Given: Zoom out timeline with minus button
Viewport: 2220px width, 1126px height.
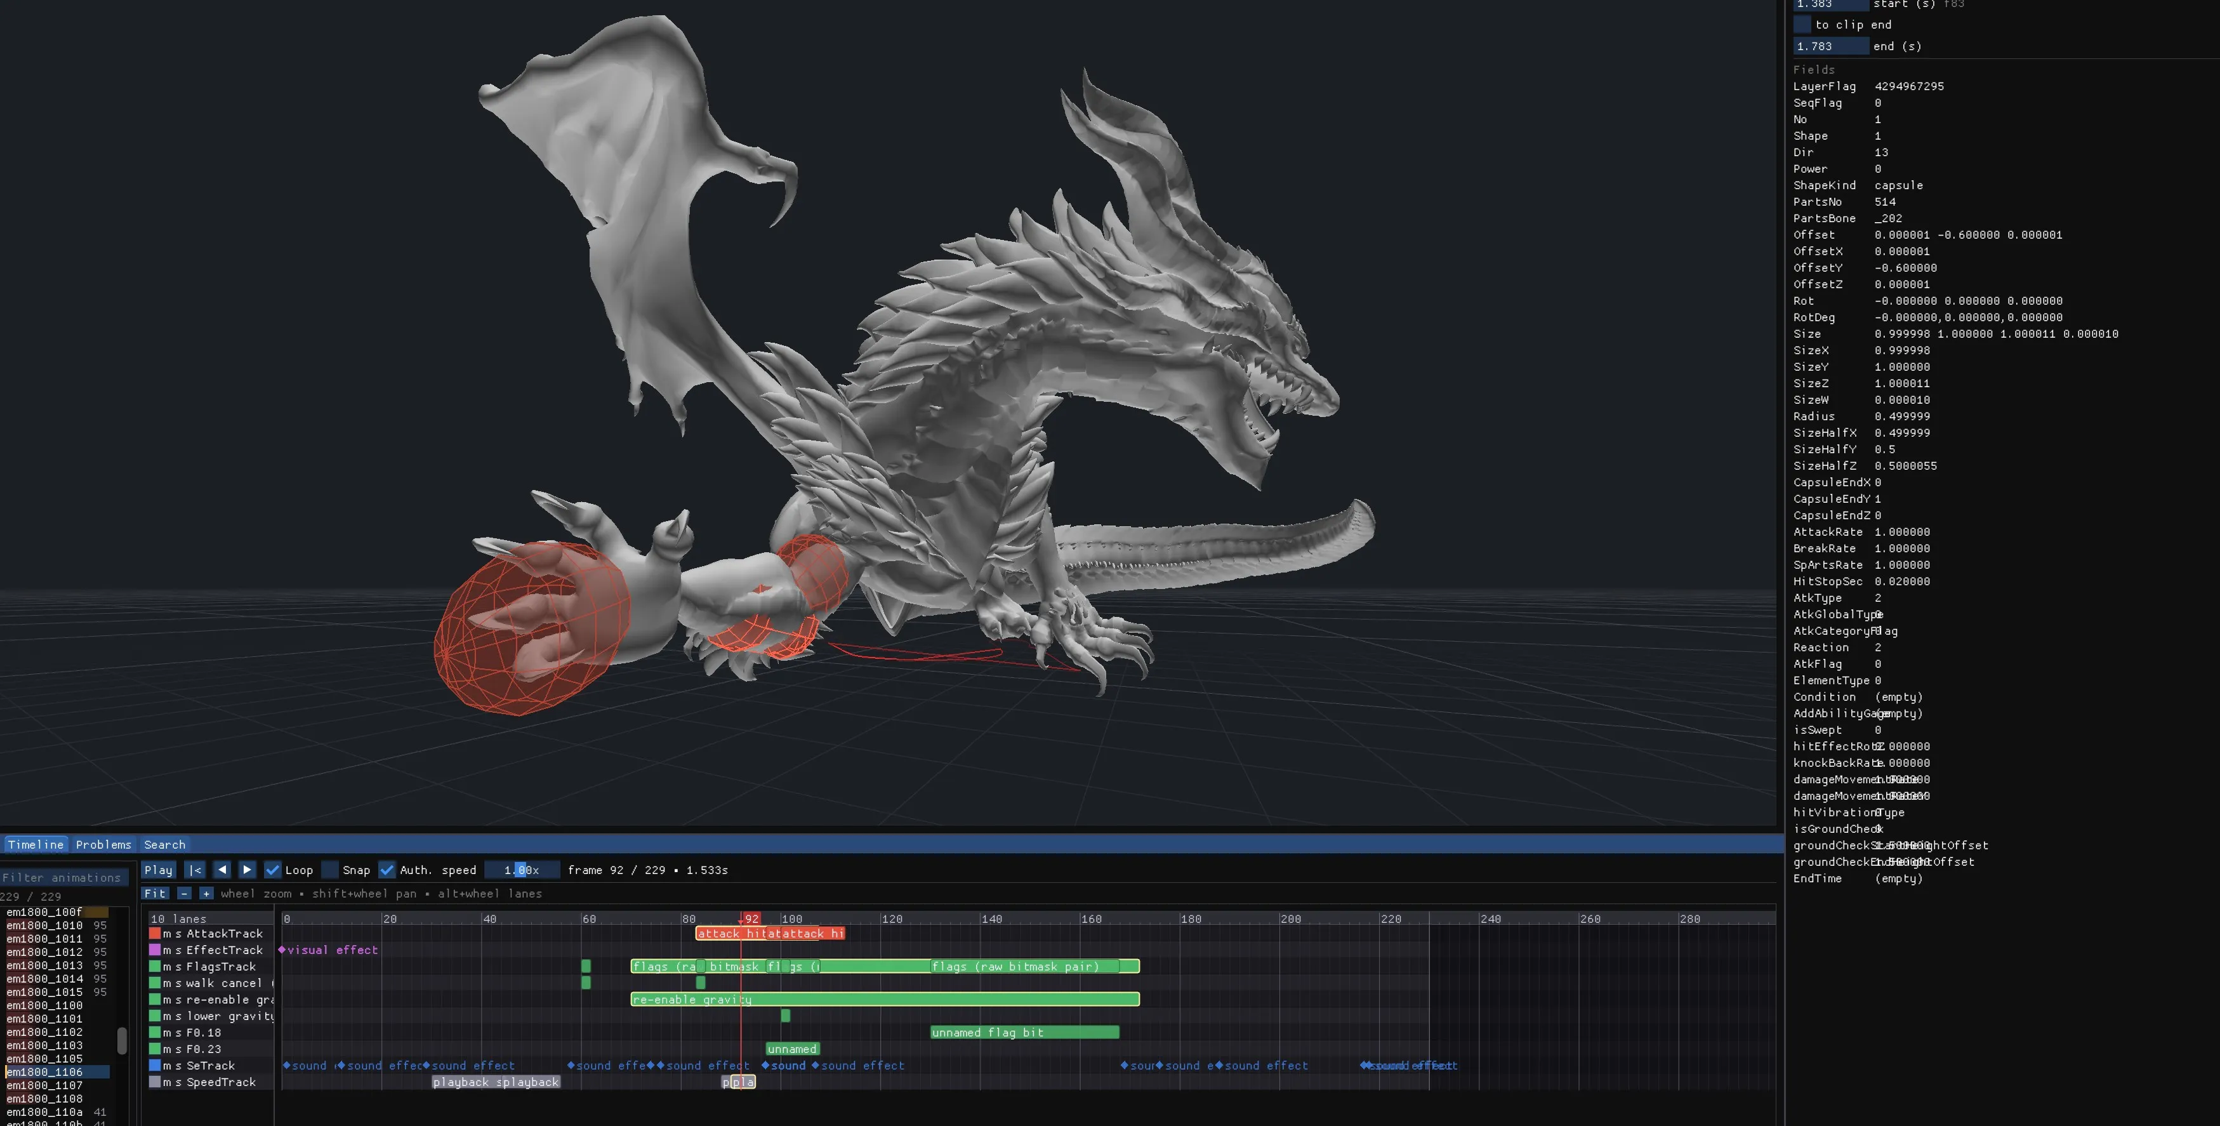Looking at the screenshot, I should click(x=183, y=894).
